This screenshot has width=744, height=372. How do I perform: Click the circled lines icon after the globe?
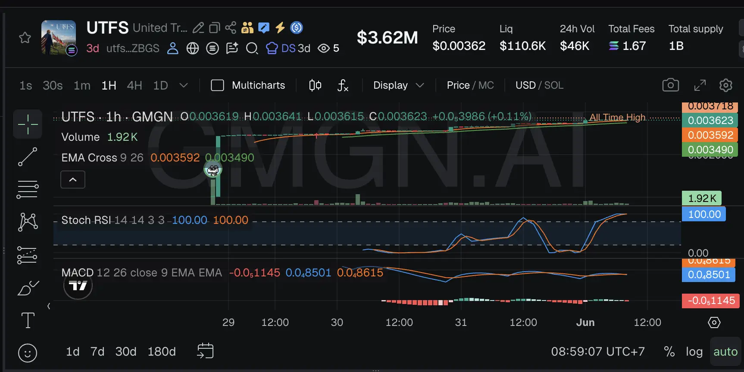click(x=213, y=48)
